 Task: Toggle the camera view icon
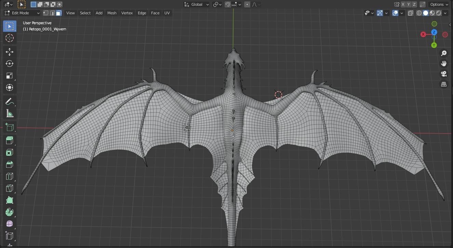[x=444, y=74]
